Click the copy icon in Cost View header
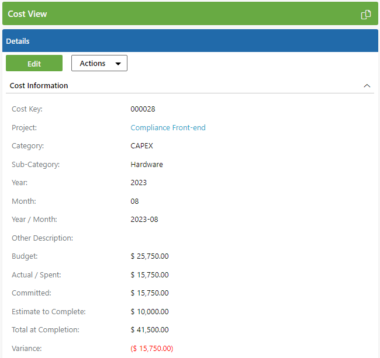Image resolution: width=380 pixels, height=358 pixels. click(x=366, y=14)
